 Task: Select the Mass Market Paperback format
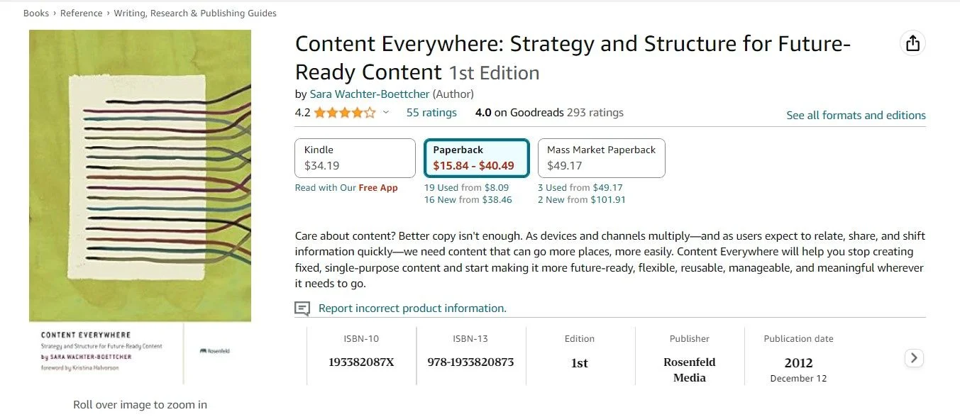point(601,158)
